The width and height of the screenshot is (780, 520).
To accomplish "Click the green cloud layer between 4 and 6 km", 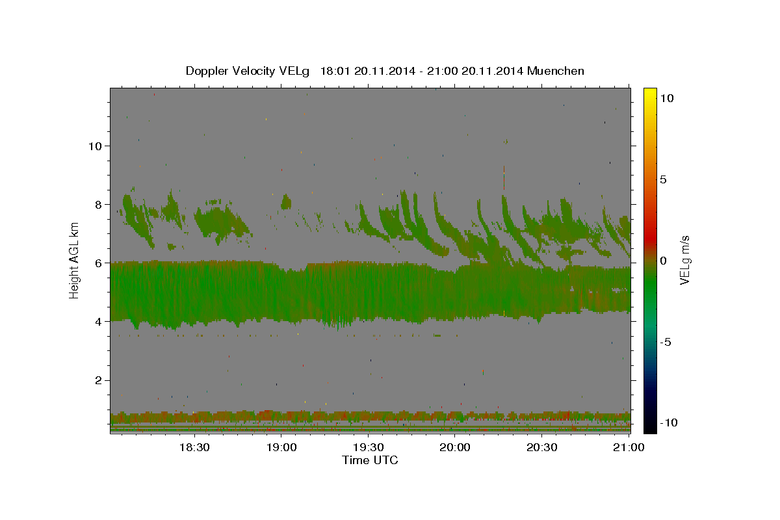I will (x=370, y=292).
